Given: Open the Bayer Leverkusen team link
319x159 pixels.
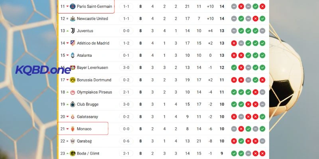Looking at the screenshot, I should (x=93, y=68).
